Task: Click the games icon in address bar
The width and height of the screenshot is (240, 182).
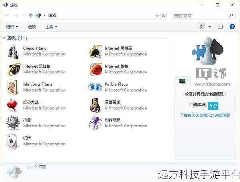Action: (x=38, y=16)
